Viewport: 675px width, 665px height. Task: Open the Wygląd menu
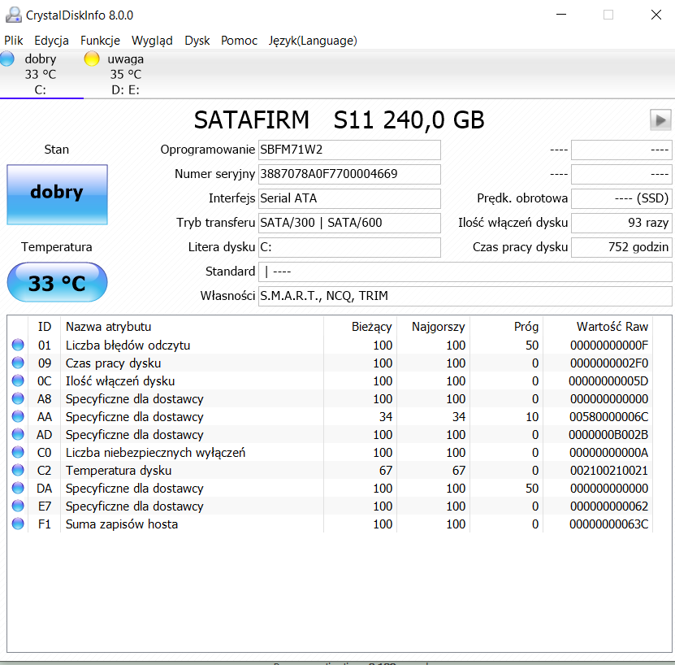pos(152,41)
